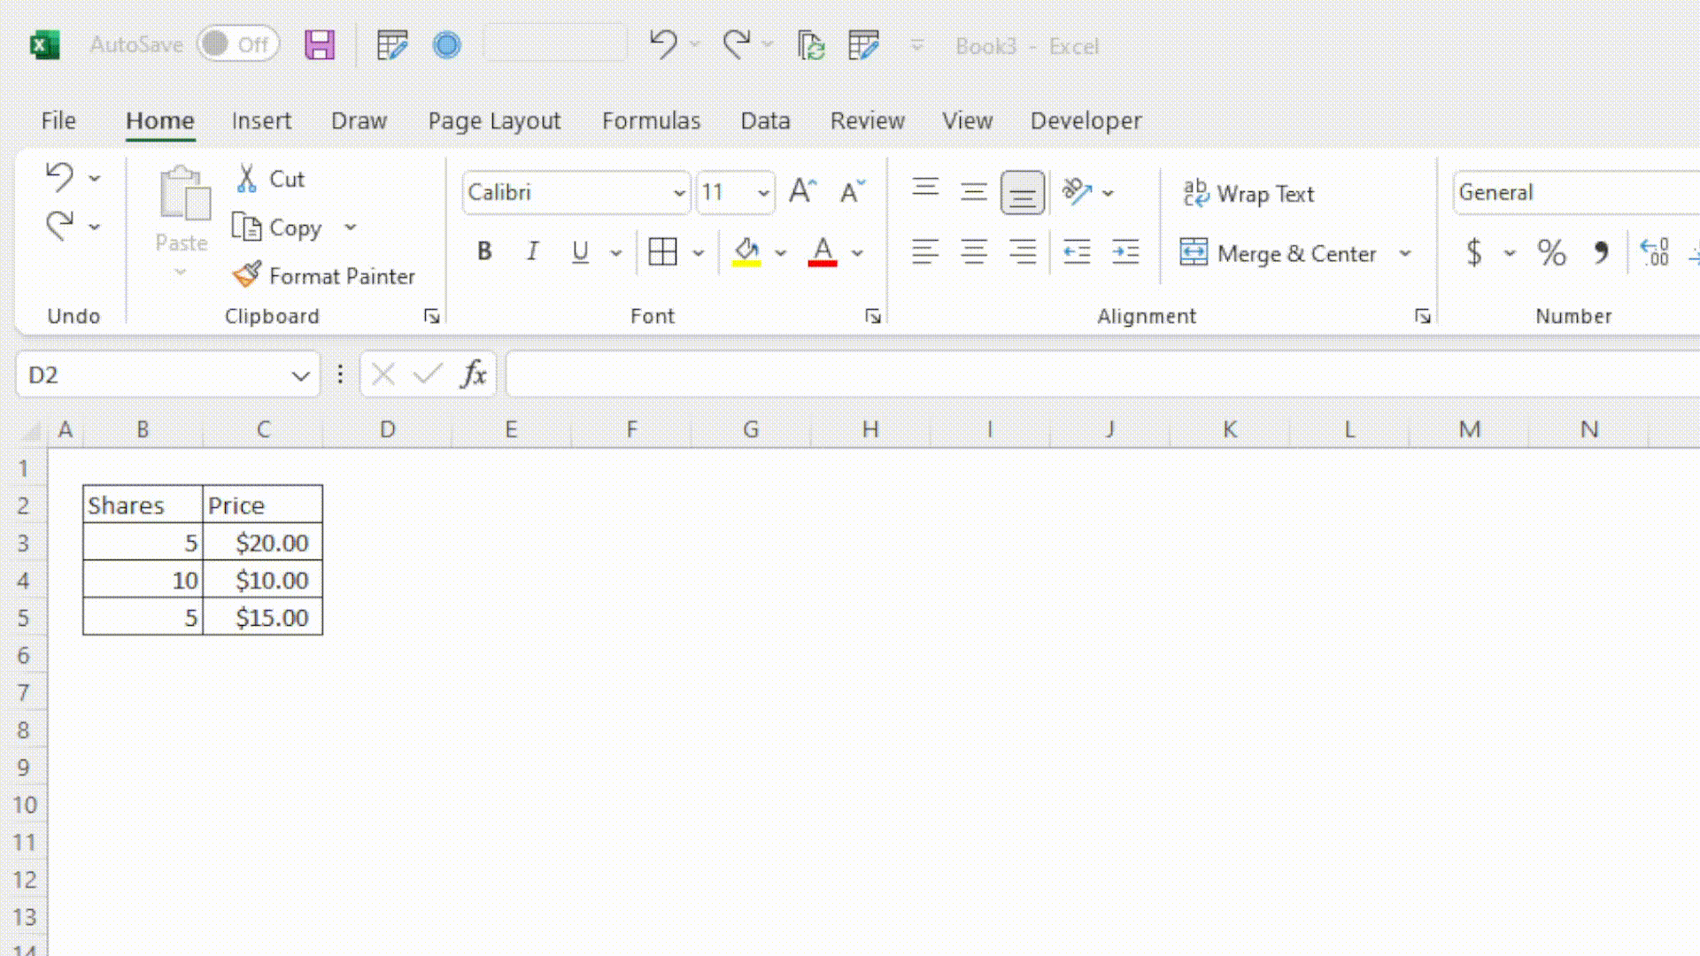Open the File tab

pos(58,120)
